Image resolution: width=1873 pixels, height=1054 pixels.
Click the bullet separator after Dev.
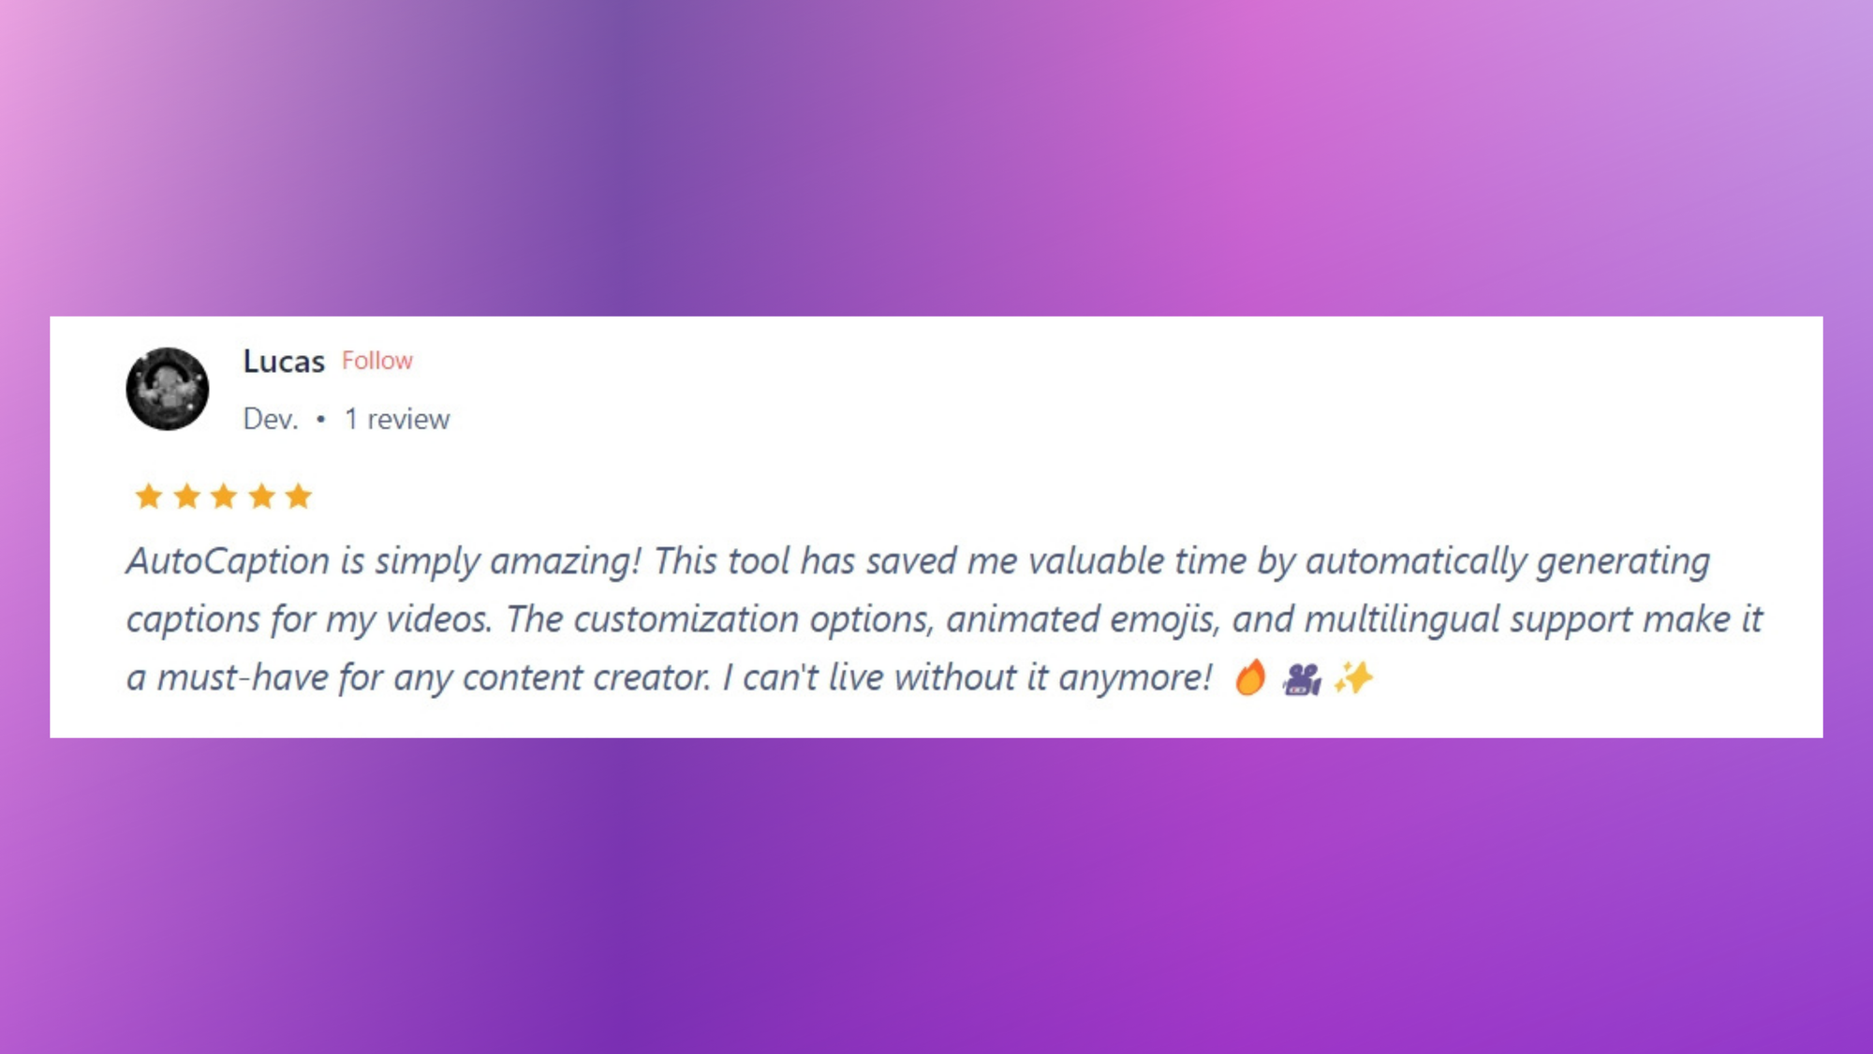[x=320, y=419]
